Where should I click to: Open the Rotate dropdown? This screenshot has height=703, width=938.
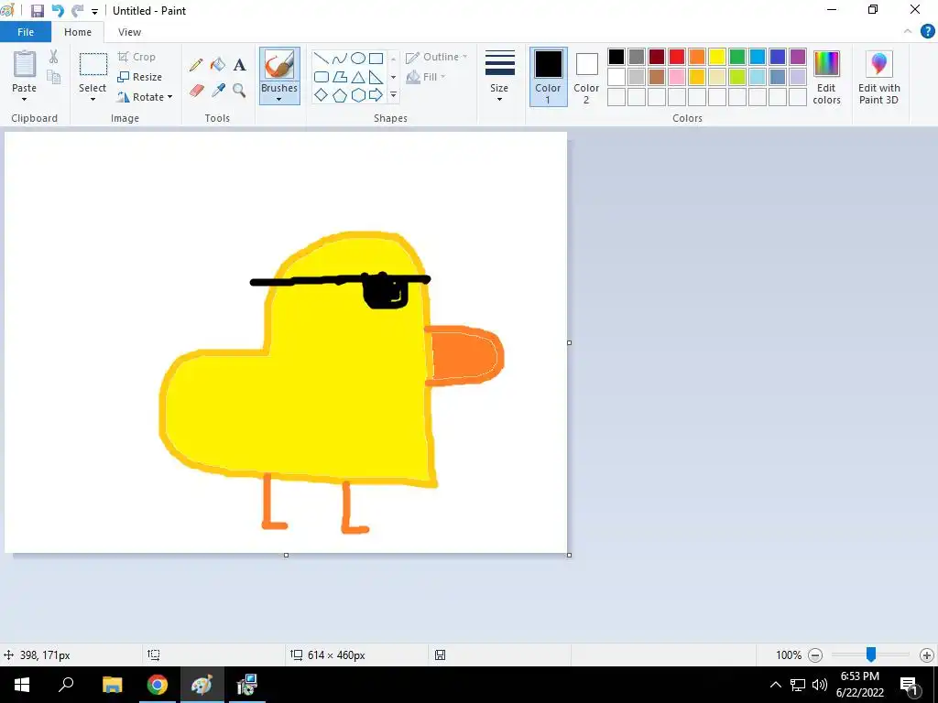145,97
